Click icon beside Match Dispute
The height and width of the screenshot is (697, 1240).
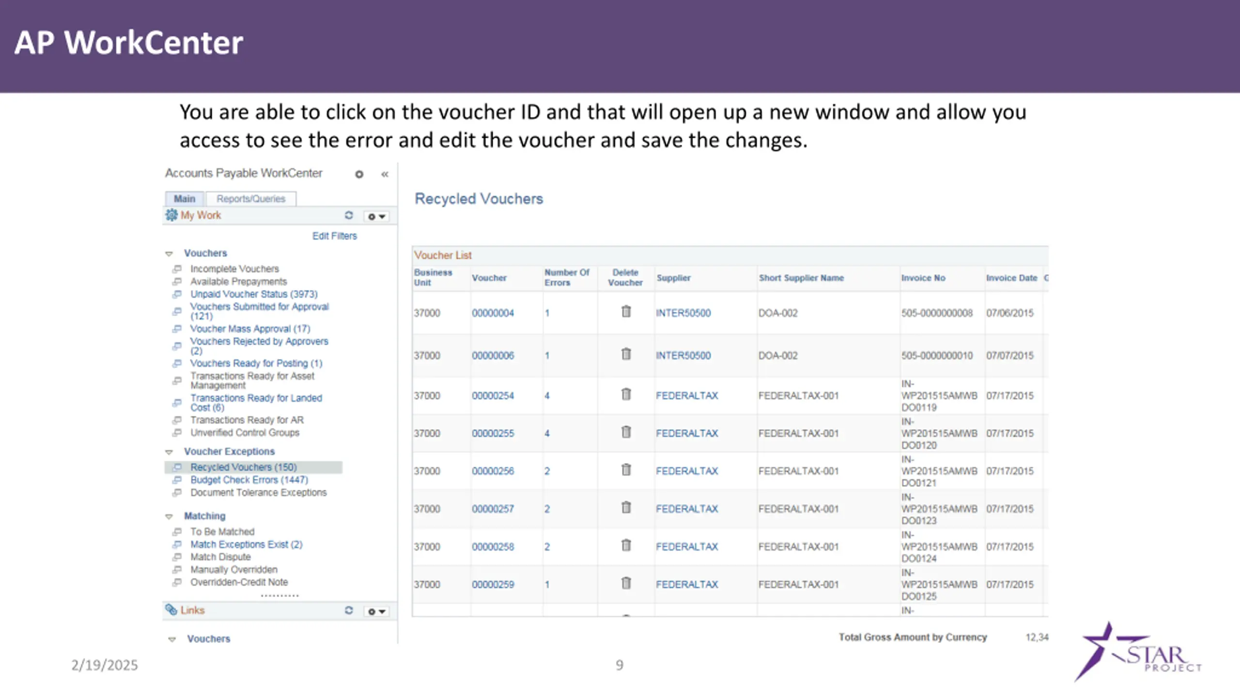tap(177, 557)
